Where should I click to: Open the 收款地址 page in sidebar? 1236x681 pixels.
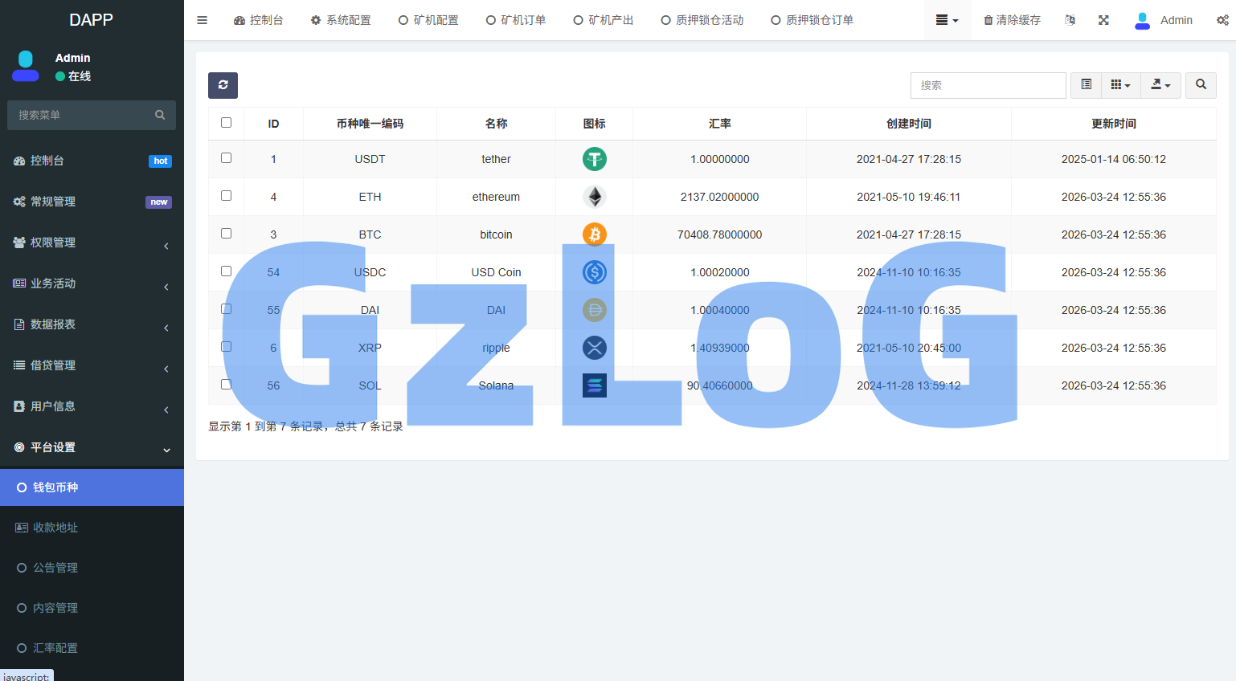point(92,527)
